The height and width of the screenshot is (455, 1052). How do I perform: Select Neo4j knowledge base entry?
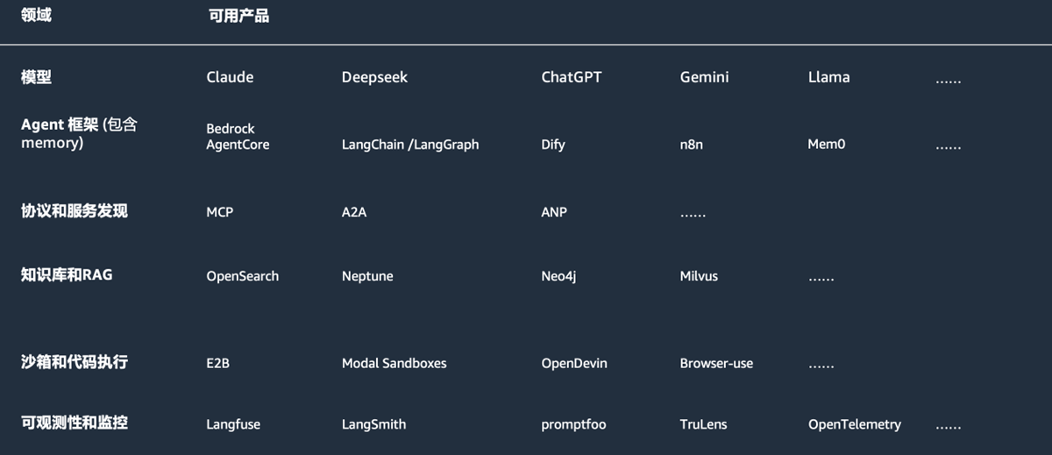558,276
